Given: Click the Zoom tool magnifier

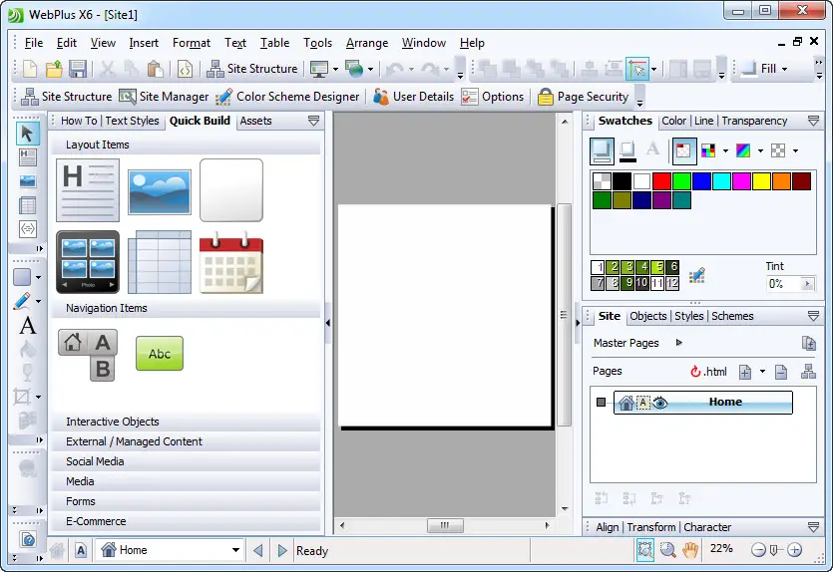Looking at the screenshot, I should tap(667, 550).
